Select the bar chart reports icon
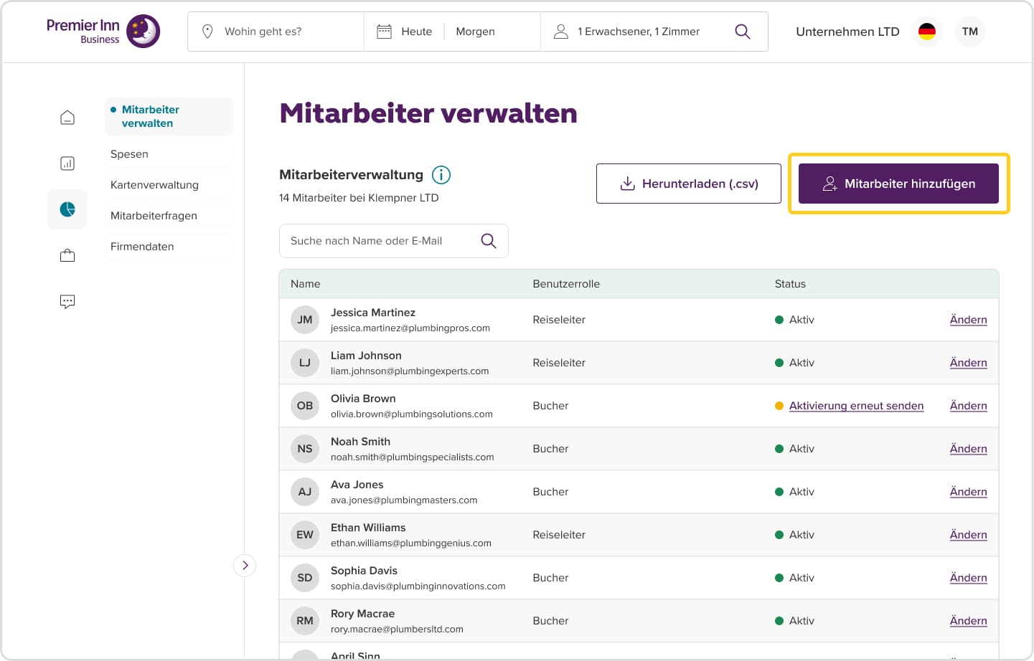 click(x=67, y=163)
